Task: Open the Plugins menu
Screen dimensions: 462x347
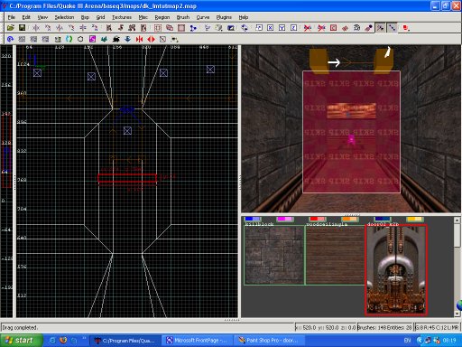Action: pyautogui.click(x=224, y=17)
